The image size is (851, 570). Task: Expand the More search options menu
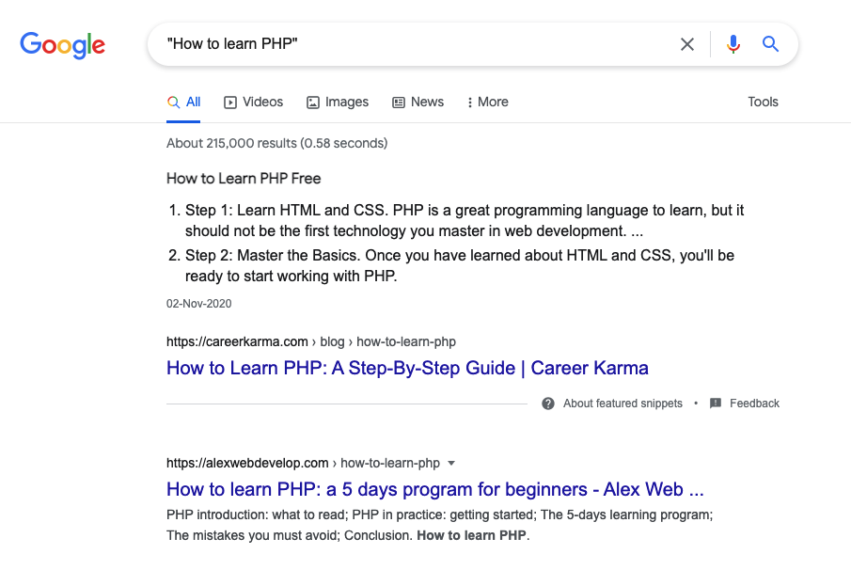487,103
